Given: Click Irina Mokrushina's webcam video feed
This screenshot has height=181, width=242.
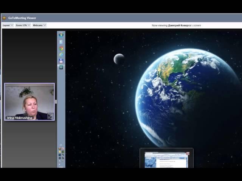Looking at the screenshot, I should [29, 100].
